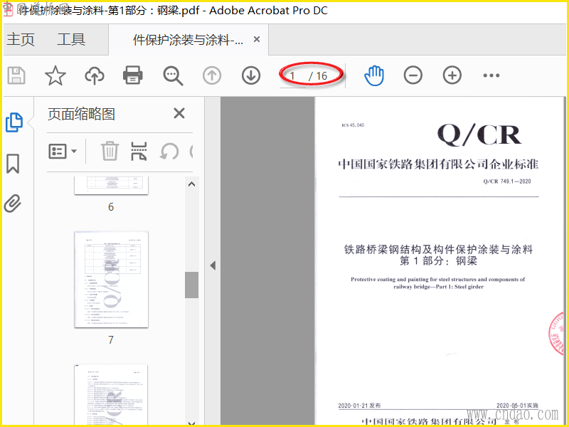Screen dimensions: 569x427
Task: Click the Q/CR 749.1—2020 standard number
Action: tap(507, 181)
